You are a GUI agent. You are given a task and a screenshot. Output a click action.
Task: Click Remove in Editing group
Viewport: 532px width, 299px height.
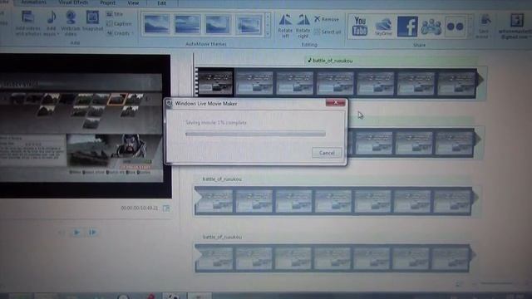[x=327, y=19]
